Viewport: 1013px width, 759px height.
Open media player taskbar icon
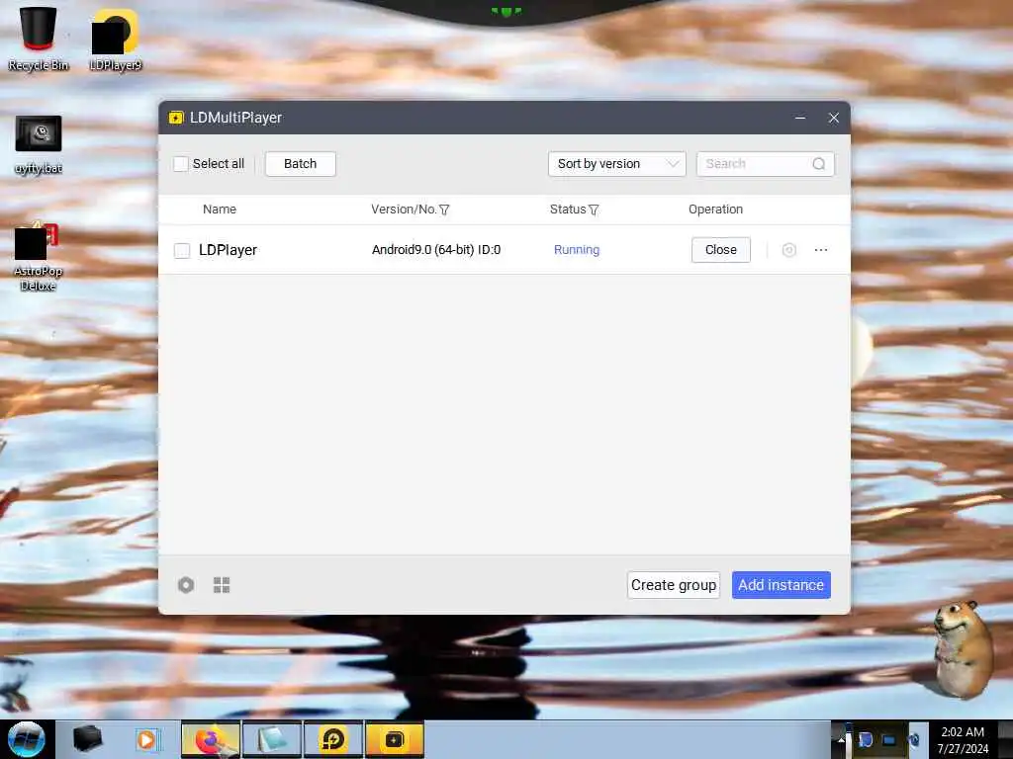(147, 739)
